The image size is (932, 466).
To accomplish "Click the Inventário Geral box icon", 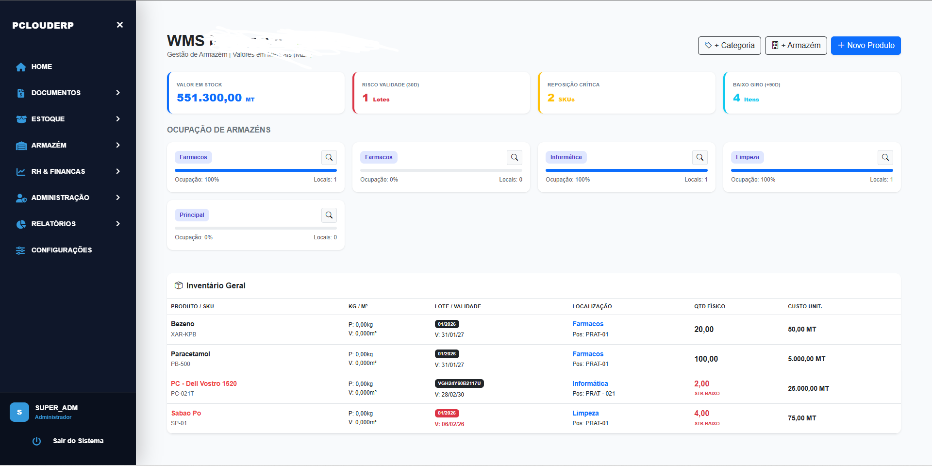I will click(x=178, y=285).
